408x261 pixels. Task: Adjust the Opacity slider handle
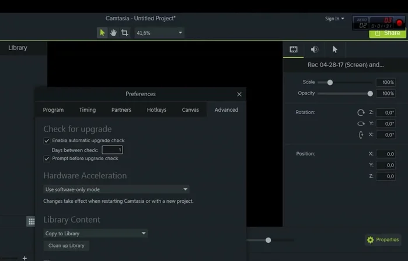pos(370,94)
